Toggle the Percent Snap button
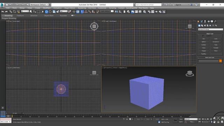224x126 pixels. coord(90,12)
